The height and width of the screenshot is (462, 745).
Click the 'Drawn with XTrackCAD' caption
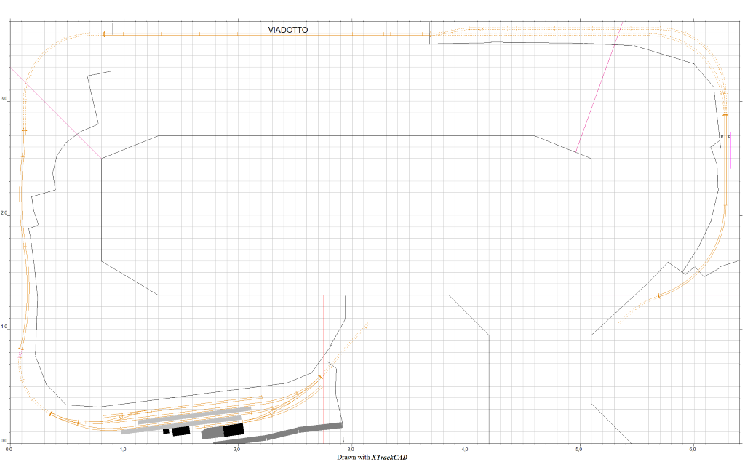click(x=372, y=457)
